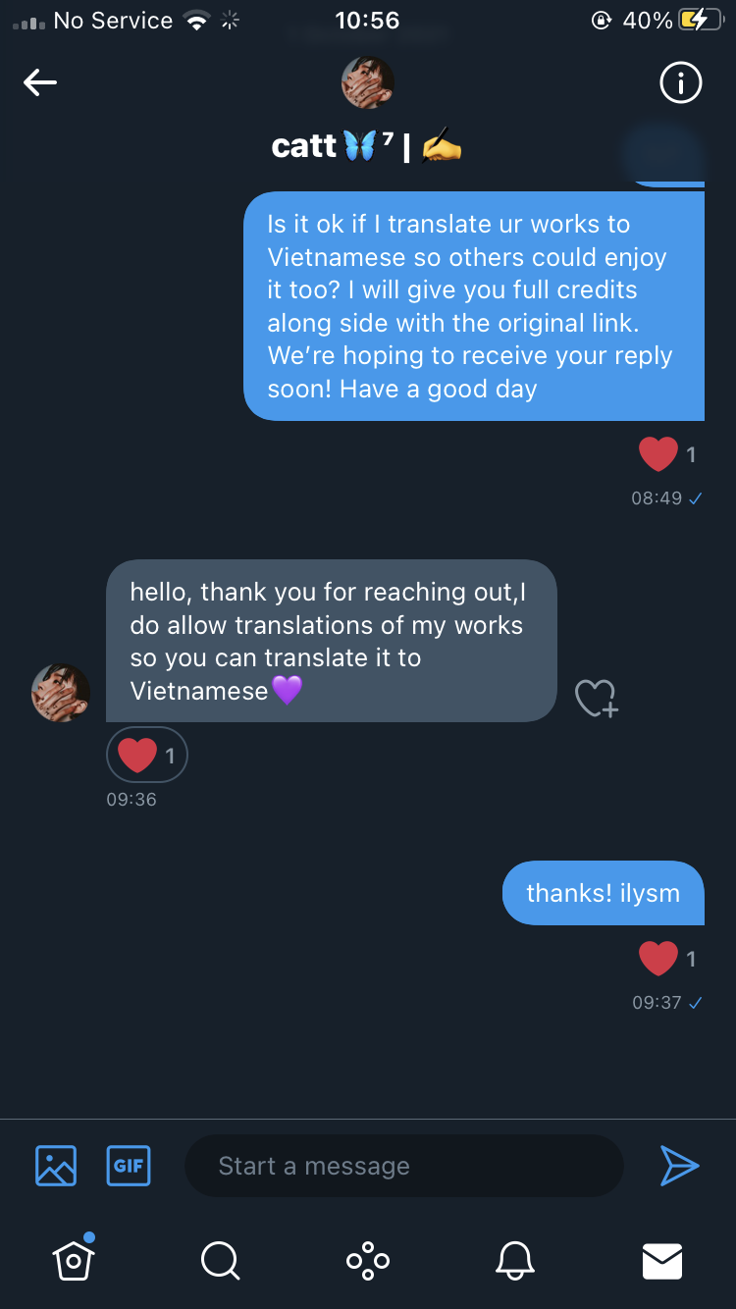
Task: Open catt's profile picture in header
Action: tap(368, 82)
